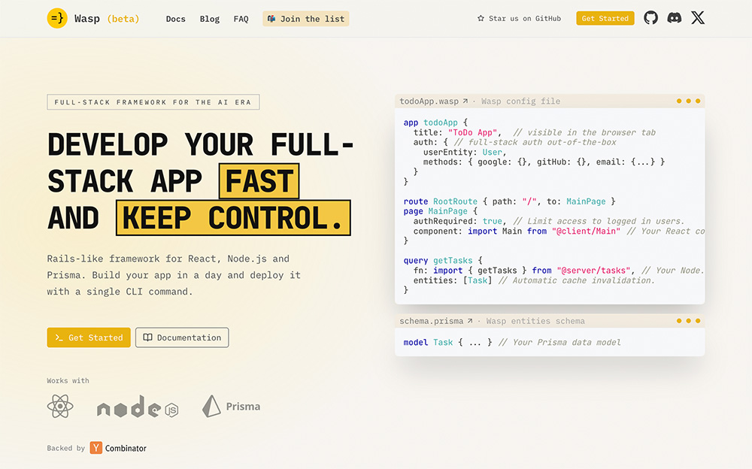752x469 pixels.
Task: Click external link arrow next to schema.prisma
Action: [469, 321]
